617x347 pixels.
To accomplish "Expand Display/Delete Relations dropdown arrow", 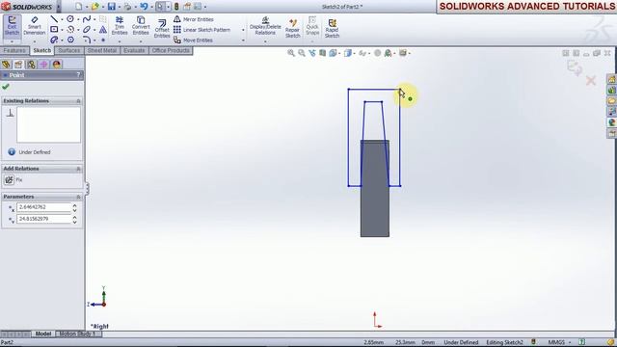I will (x=265, y=40).
